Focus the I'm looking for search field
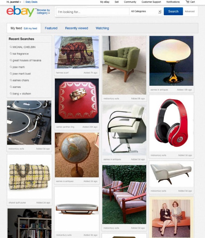The image size is (205, 238). (93, 12)
